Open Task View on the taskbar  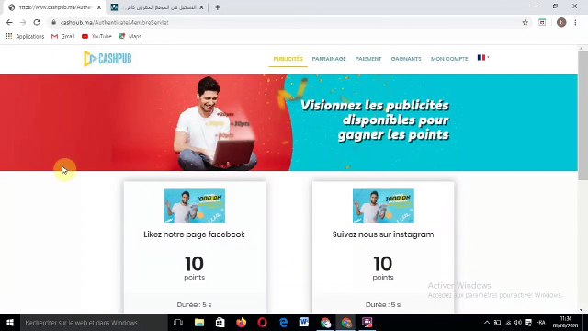pyautogui.click(x=178, y=323)
